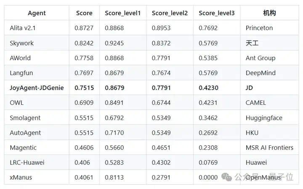Screen dimensions: 303x189
Task: Click Alita's level2 score 0.8953
Action: click(x=161, y=28)
